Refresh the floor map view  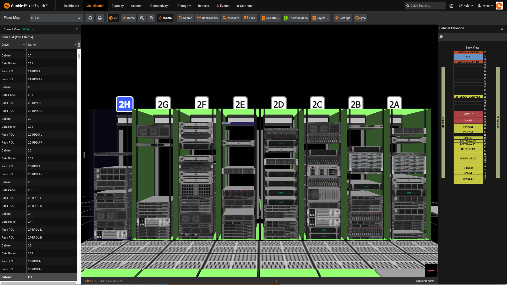90,18
